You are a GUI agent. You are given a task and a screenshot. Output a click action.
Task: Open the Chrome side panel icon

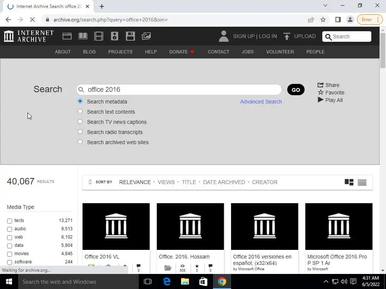[338, 20]
